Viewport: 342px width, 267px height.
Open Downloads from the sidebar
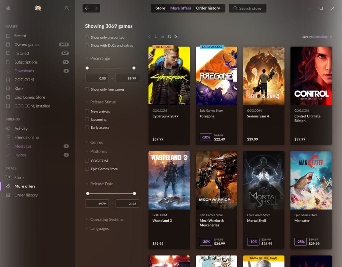(x=24, y=71)
